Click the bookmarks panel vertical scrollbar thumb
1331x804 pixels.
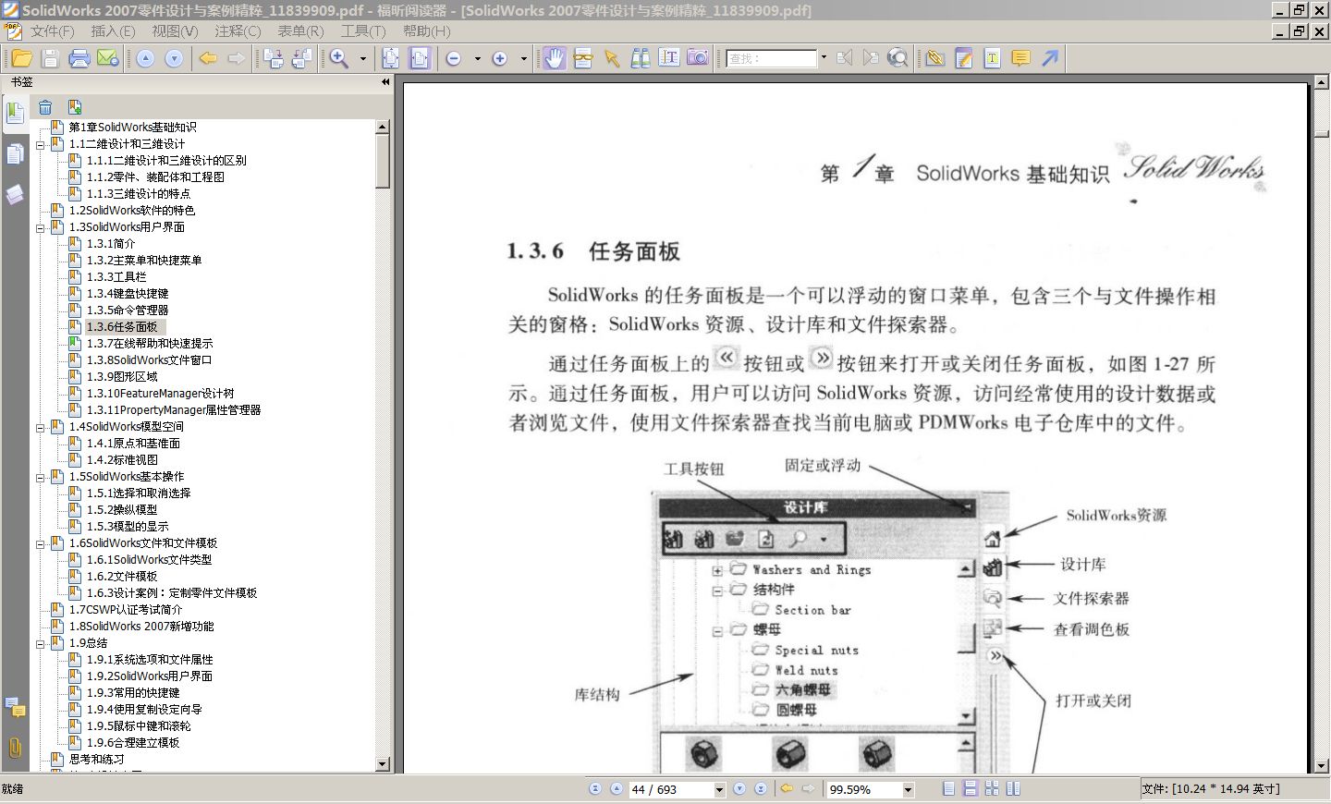pos(383,162)
